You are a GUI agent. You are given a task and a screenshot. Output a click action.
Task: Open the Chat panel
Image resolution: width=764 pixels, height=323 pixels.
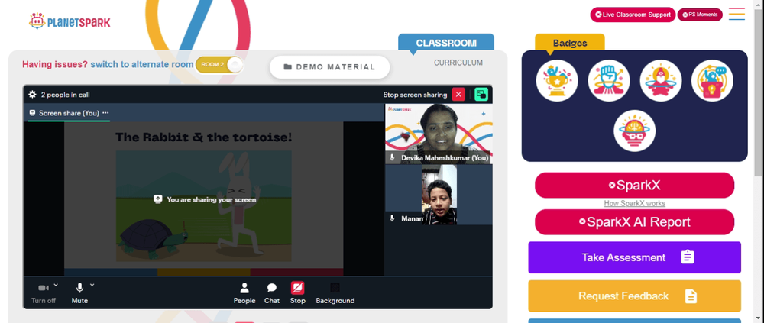coord(272,293)
